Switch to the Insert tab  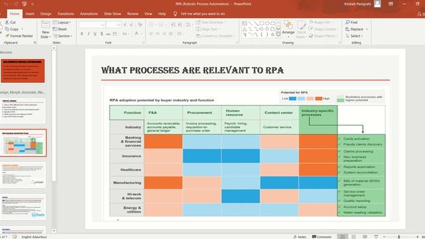click(30, 13)
